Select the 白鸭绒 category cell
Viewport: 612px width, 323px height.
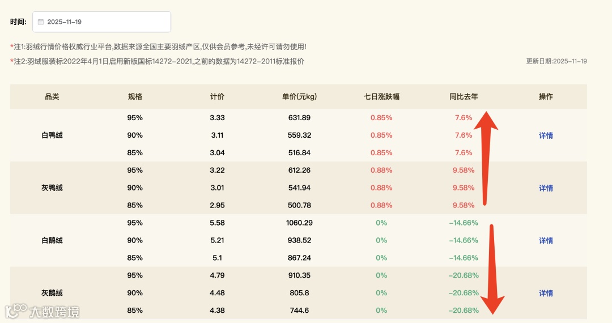point(52,135)
